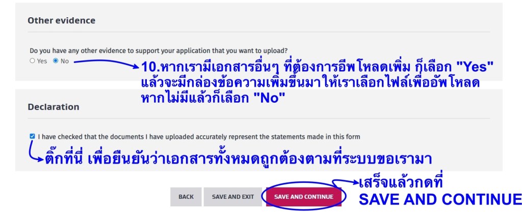Click the blue arrow right of the oval

coord(347,182)
